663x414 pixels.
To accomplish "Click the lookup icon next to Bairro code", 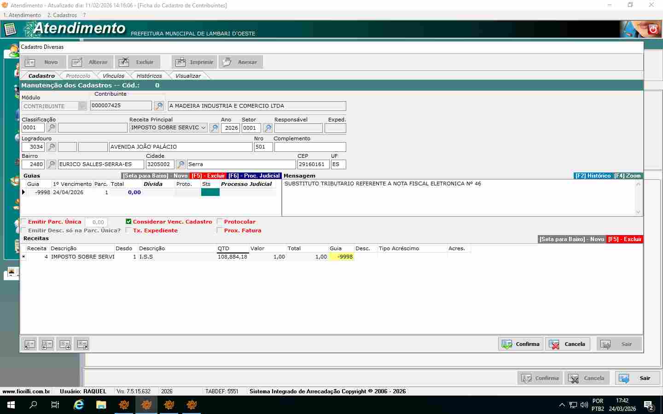I will pyautogui.click(x=52, y=164).
